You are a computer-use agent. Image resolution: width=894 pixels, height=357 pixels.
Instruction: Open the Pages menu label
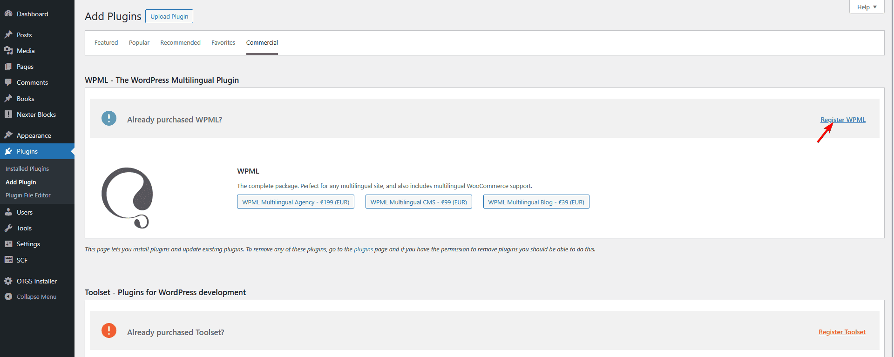coord(25,67)
